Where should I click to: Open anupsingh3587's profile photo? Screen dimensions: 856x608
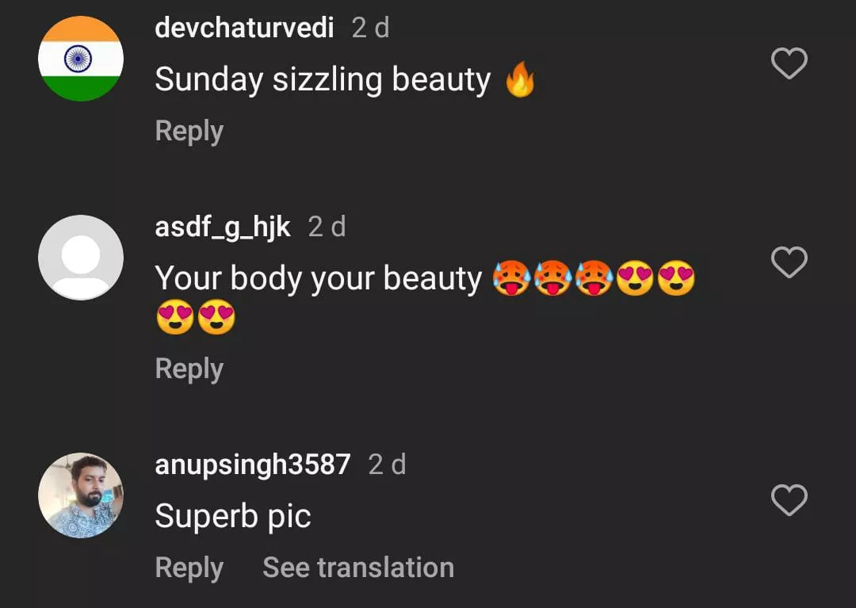[x=81, y=495]
